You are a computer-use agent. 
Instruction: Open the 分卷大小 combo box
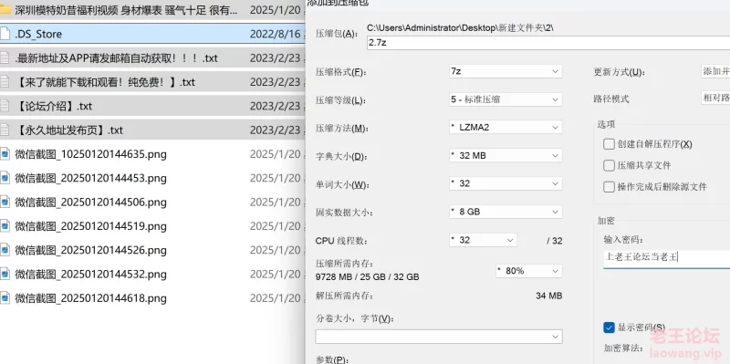click(x=439, y=337)
